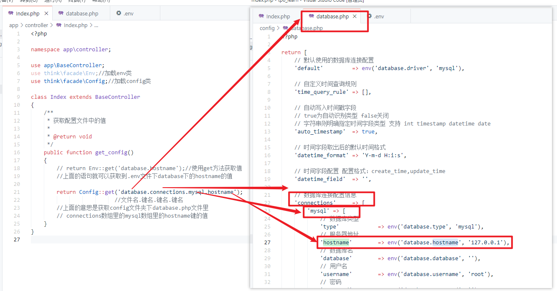This screenshot has width=557, height=291.
Task: Click 'controller' breadcrumb in left window
Action: [x=37, y=25]
